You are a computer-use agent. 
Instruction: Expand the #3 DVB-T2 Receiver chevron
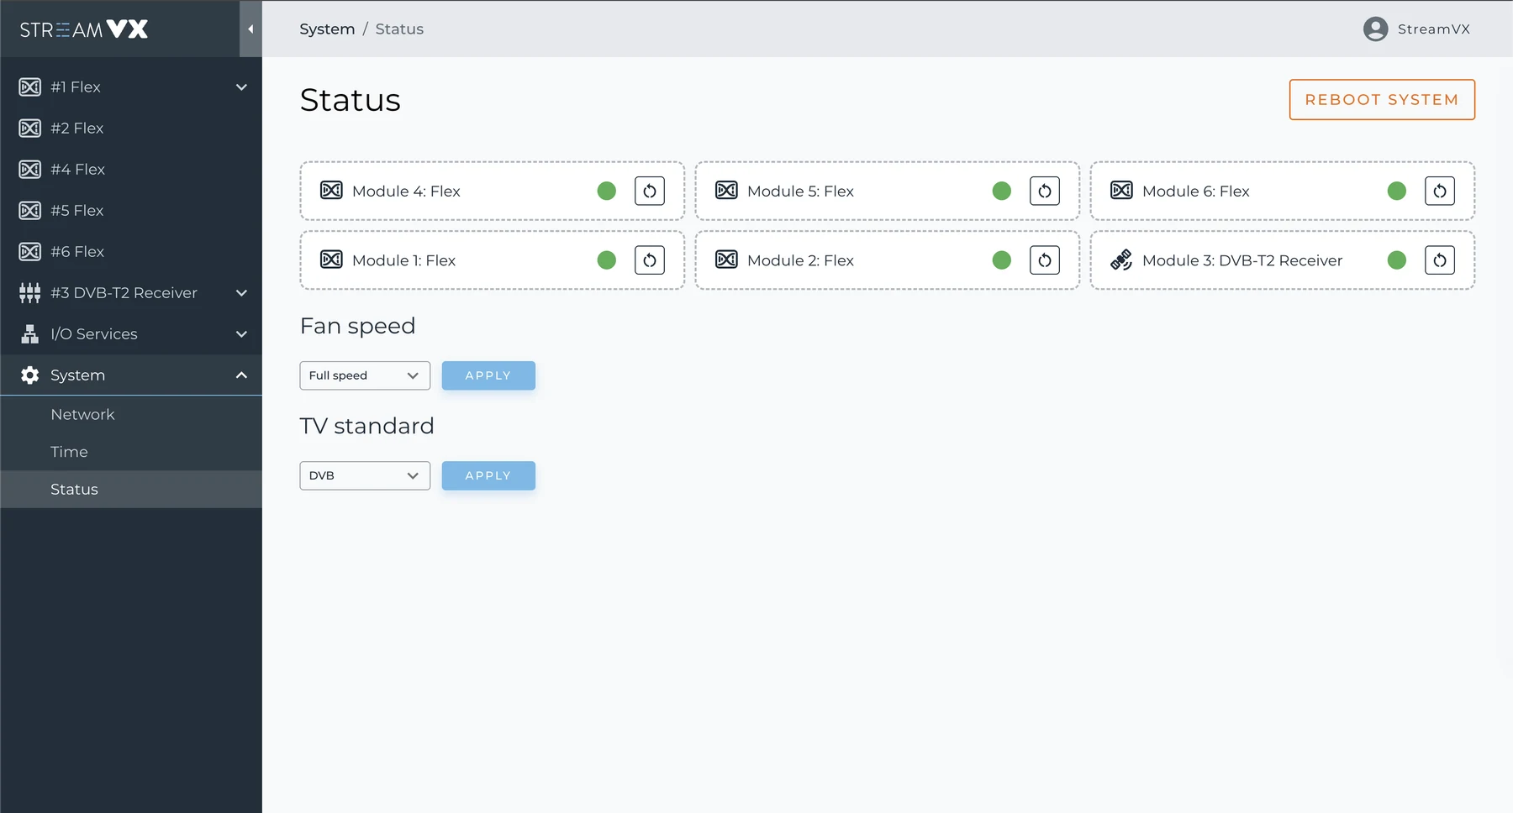[x=241, y=292]
